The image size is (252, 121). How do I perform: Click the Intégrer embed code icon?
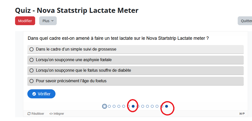51,114
